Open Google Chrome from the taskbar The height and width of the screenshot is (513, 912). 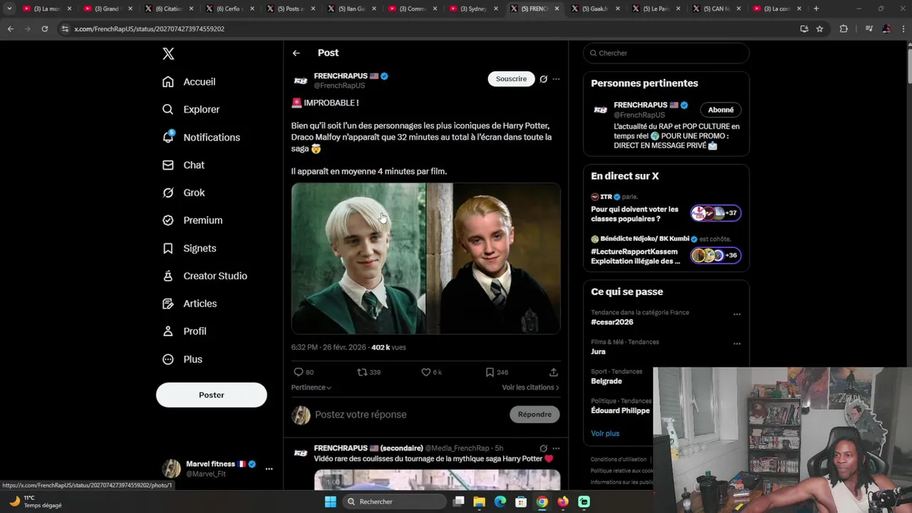pos(542,502)
